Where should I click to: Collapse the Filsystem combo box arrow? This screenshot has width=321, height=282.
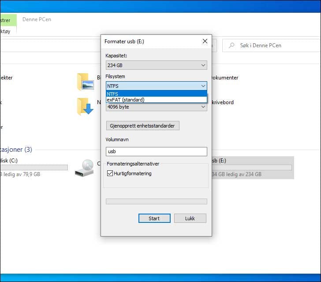203,86
